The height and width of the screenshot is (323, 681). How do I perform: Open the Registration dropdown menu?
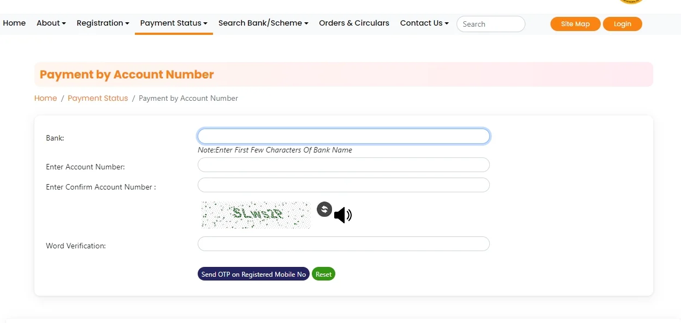[103, 23]
